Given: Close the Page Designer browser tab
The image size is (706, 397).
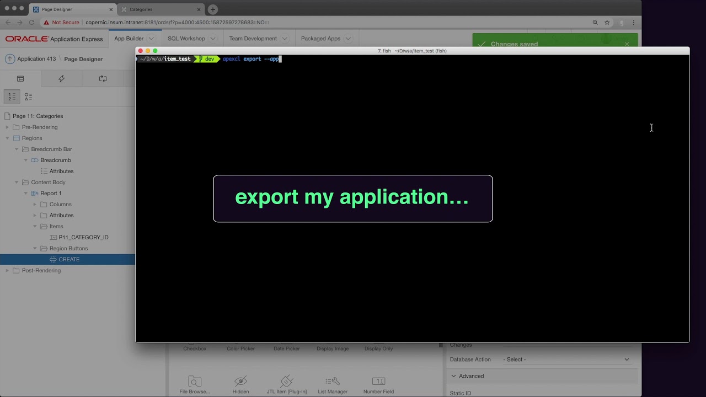Looking at the screenshot, I should [x=110, y=9].
